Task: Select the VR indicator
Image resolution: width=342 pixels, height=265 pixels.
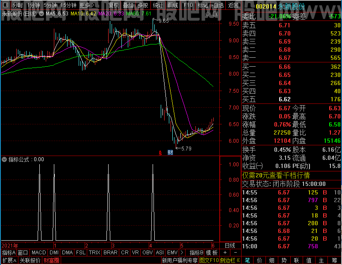Action: click(x=136, y=253)
